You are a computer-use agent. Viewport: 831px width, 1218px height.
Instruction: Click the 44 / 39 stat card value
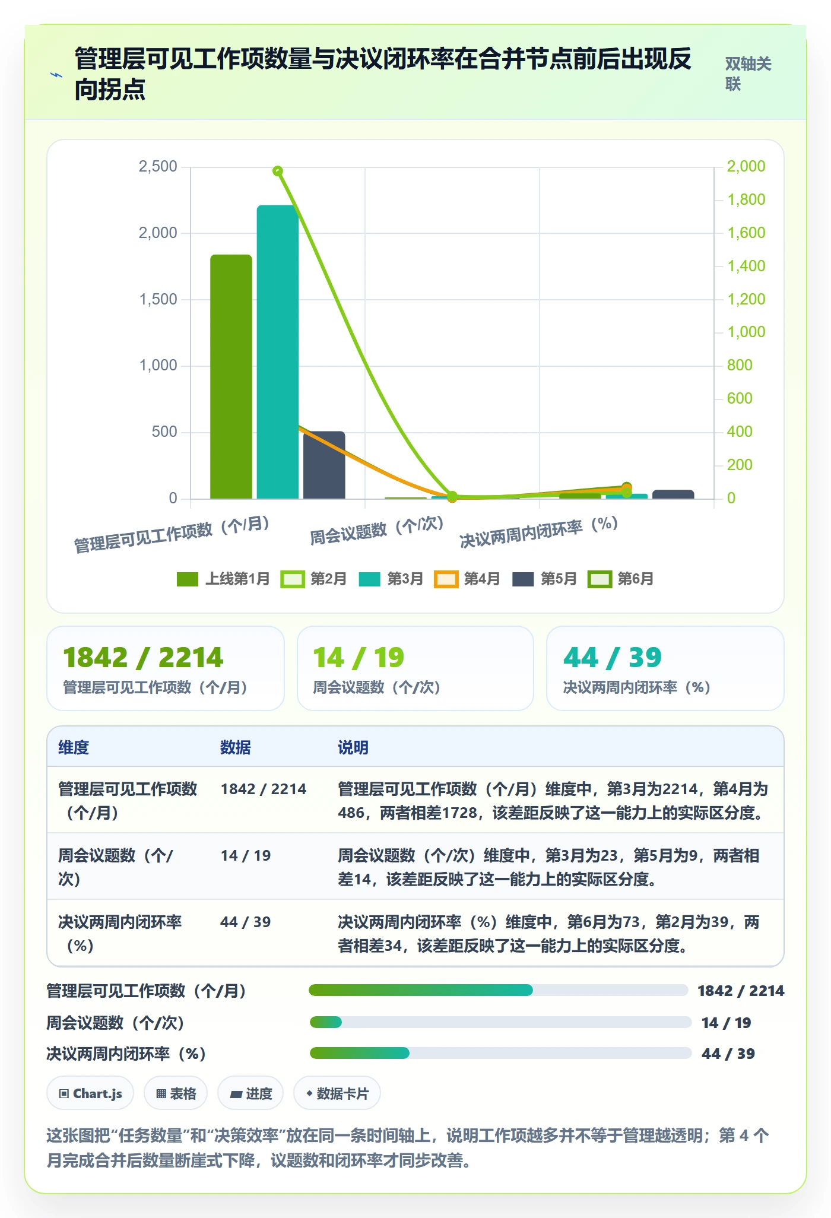pos(613,658)
